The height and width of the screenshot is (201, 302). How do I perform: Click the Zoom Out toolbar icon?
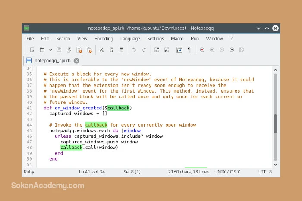(x=167, y=50)
